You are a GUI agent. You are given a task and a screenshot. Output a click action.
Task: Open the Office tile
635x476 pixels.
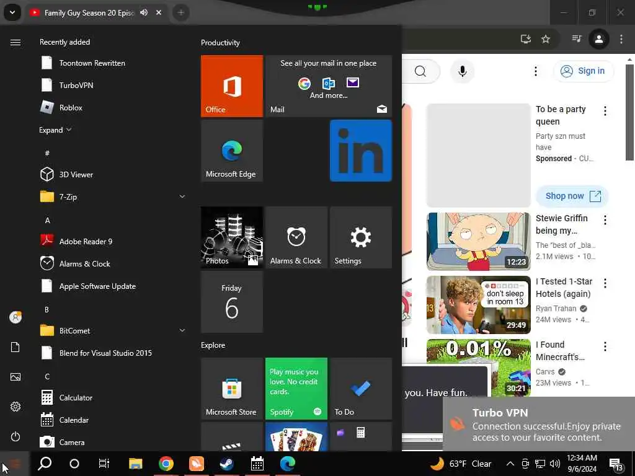(x=232, y=86)
